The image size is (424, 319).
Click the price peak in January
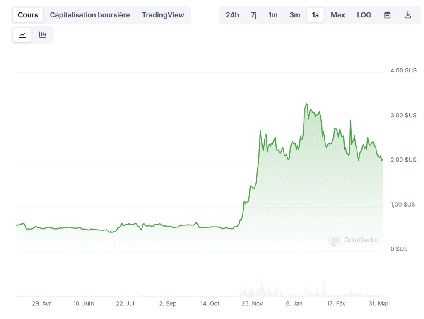click(x=306, y=104)
